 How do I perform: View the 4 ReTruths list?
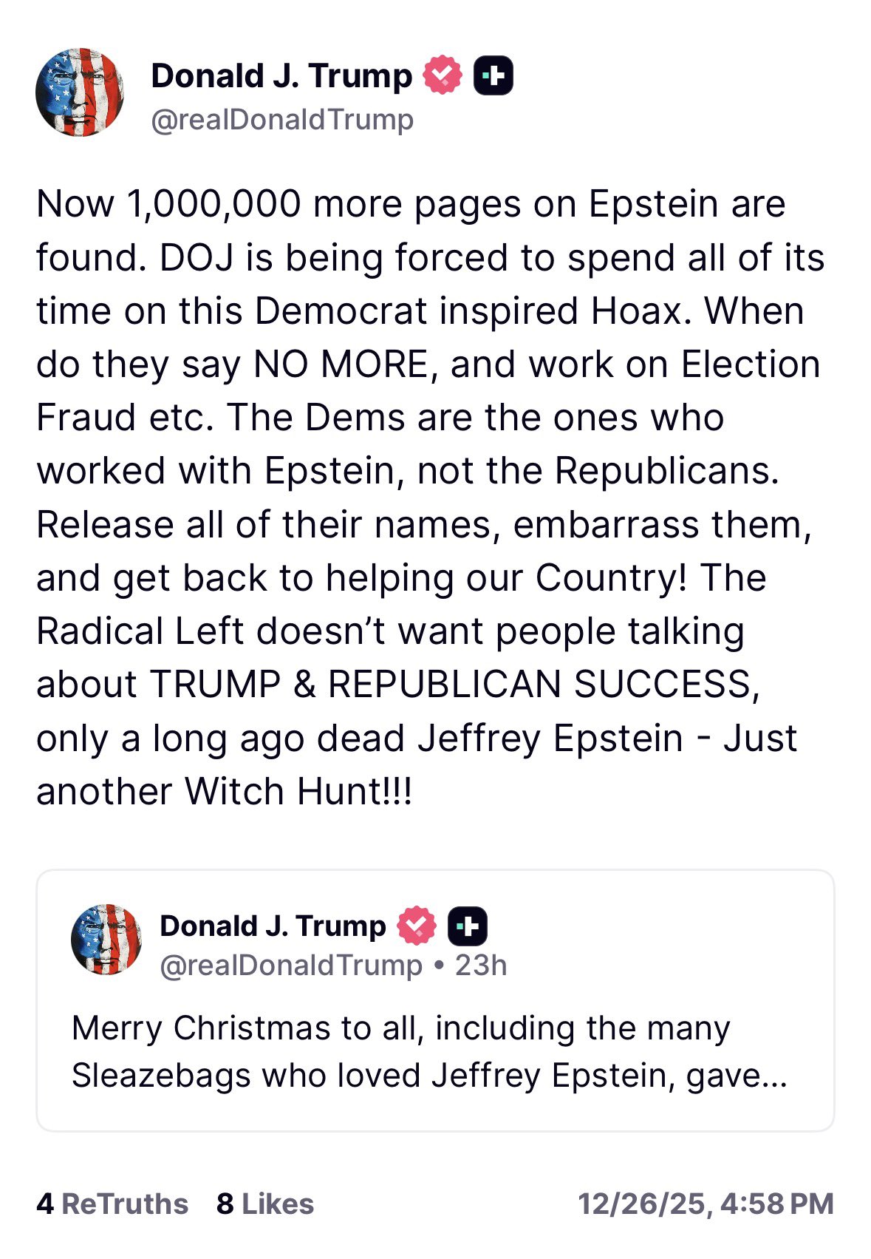coord(112,1204)
